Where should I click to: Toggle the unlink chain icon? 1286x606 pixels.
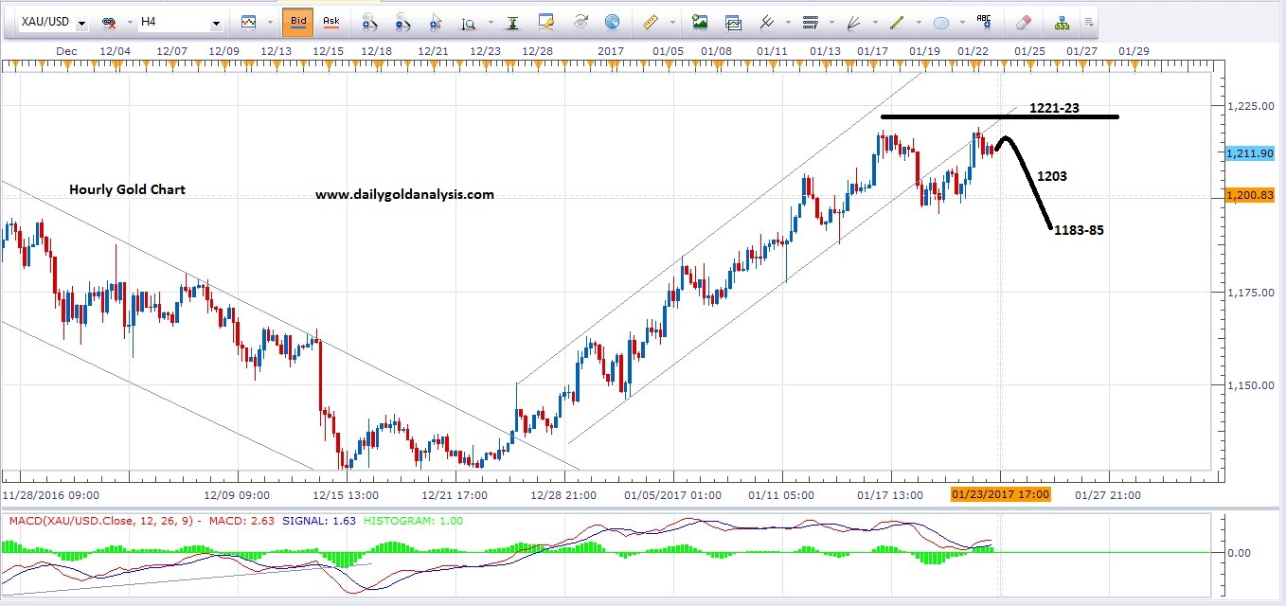109,22
